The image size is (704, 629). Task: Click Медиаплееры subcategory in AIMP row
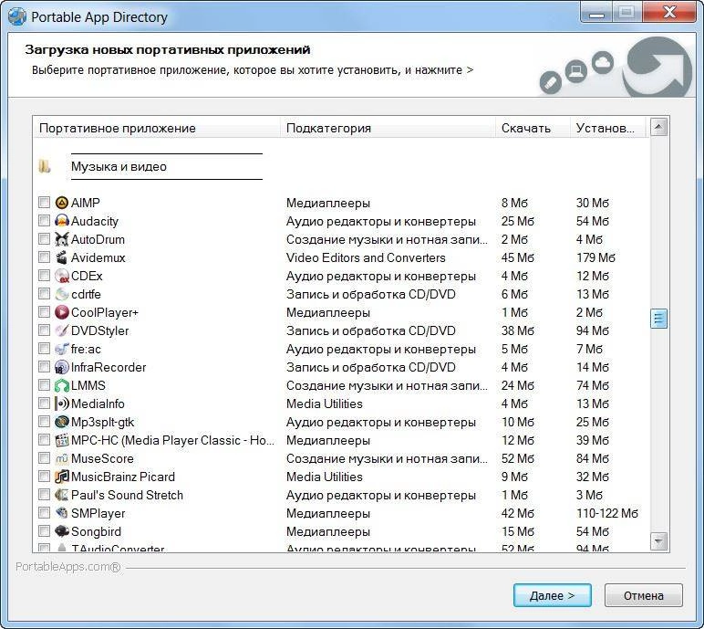coord(328,204)
